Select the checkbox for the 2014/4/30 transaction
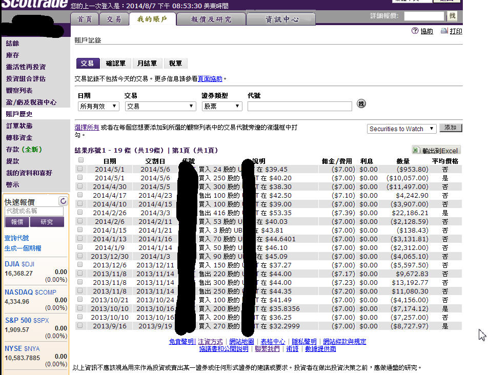489x375 pixels. pos(80,186)
